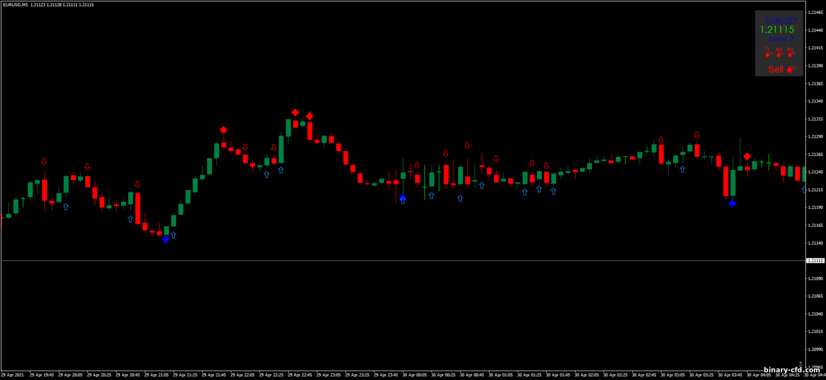The image size is (826, 380).
Task: Click the 29 Apr 20:25 time label
Action: tap(99, 376)
